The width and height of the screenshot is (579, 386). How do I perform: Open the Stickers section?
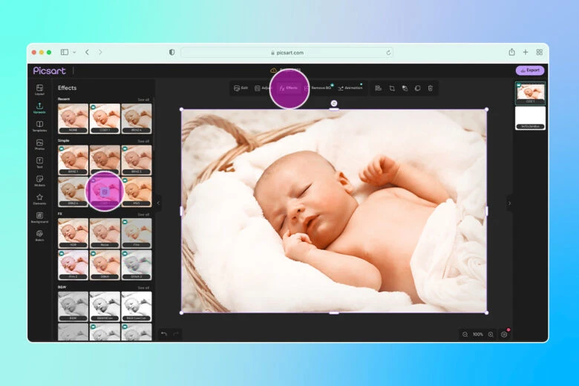coord(39,181)
